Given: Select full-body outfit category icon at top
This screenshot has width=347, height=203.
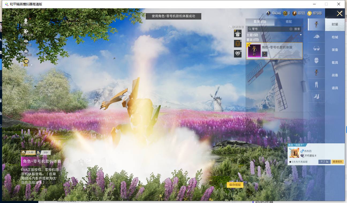Looking at the screenshot, I should click(x=316, y=24).
